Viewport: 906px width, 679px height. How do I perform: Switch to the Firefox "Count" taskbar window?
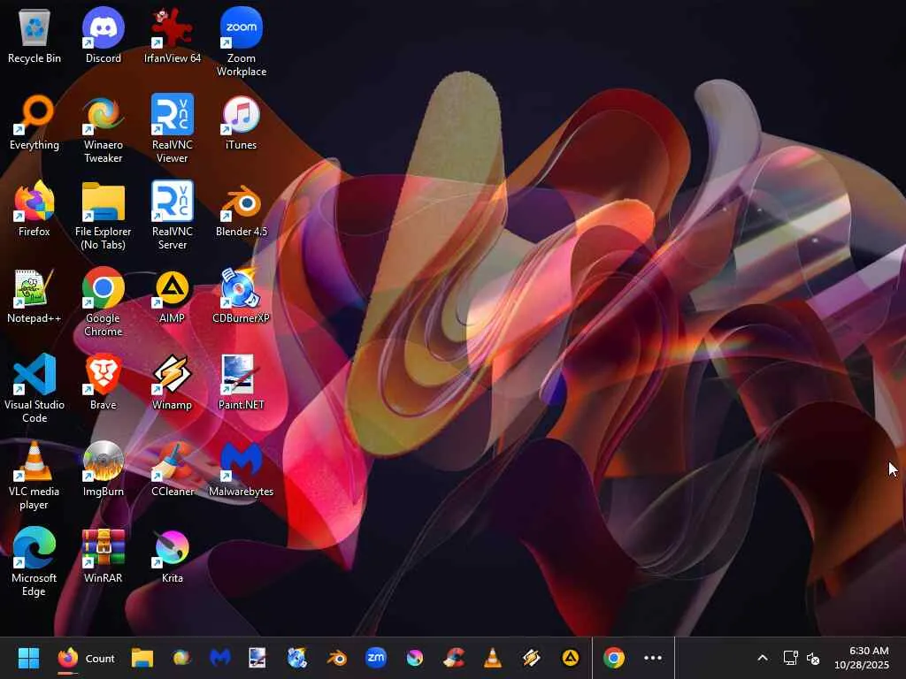87,658
